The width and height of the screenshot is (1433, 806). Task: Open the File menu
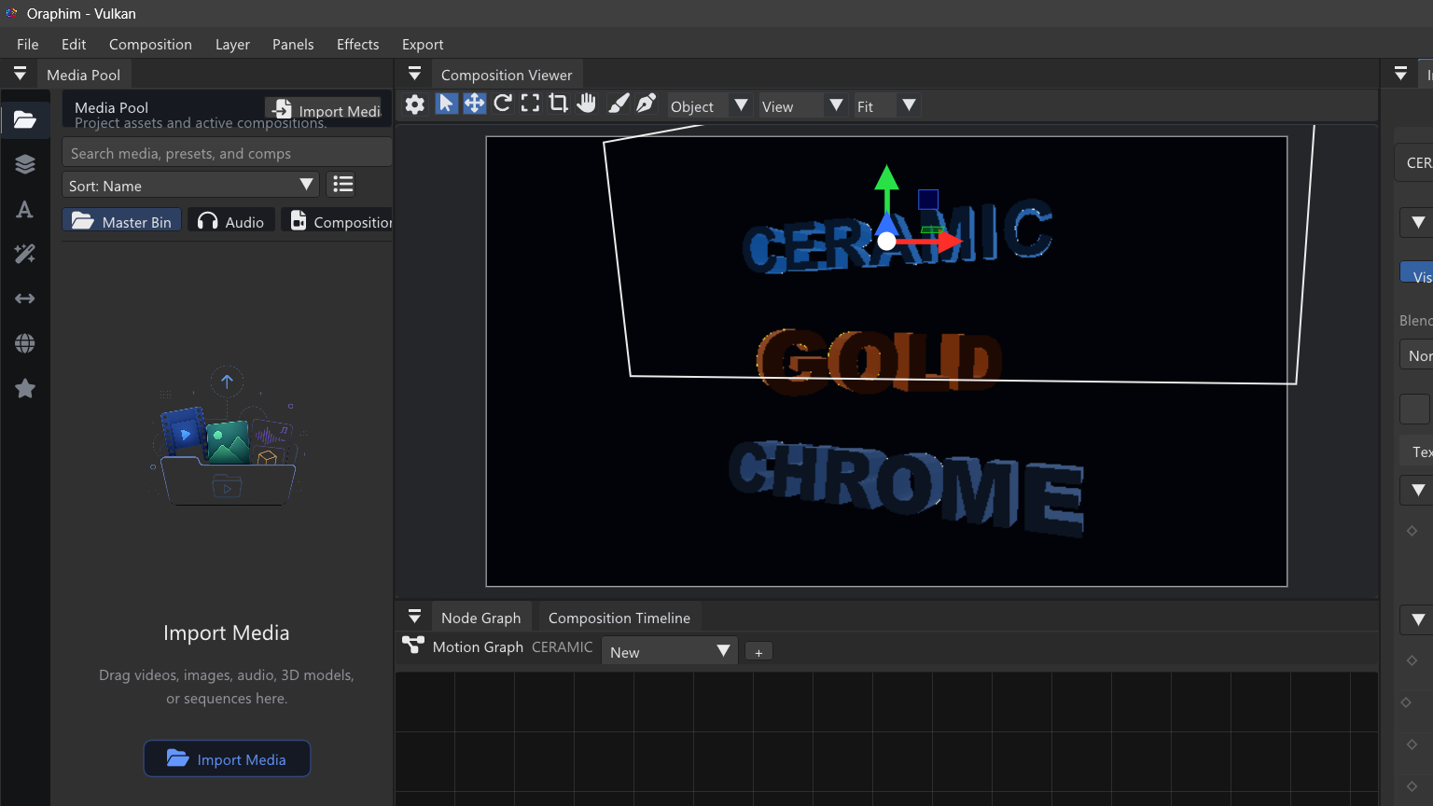tap(28, 44)
